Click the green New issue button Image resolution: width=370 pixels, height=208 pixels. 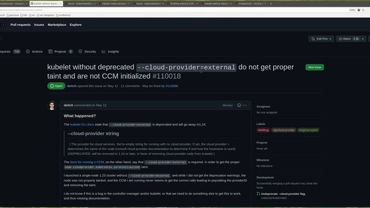coord(314,67)
